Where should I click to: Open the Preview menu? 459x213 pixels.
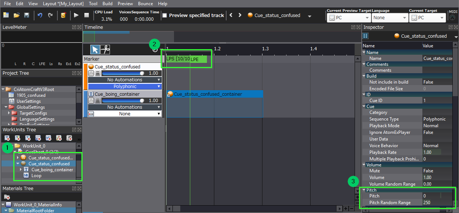point(125,4)
